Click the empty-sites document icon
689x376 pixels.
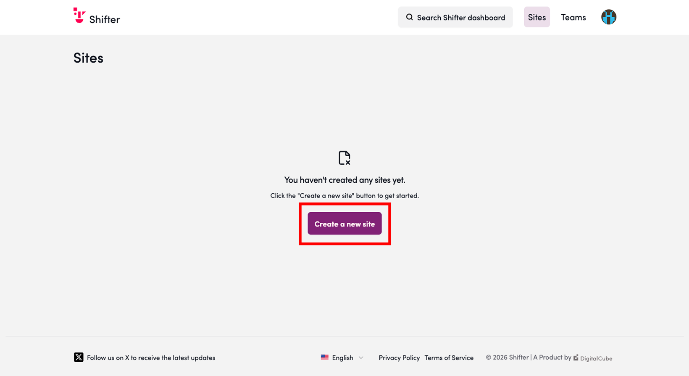344,158
